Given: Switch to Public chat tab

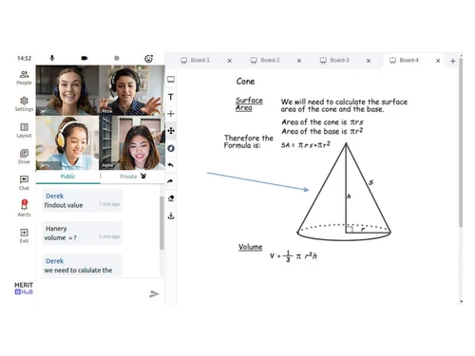Looking at the screenshot, I should point(68,177).
